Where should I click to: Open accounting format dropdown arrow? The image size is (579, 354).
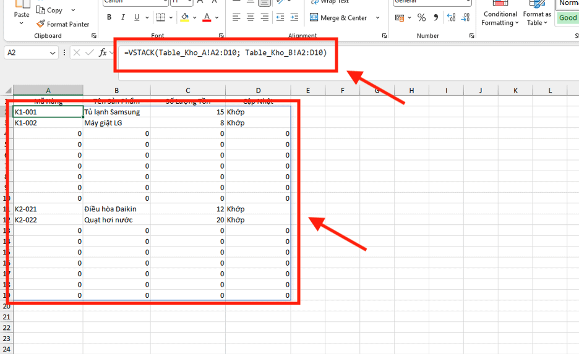(410, 18)
